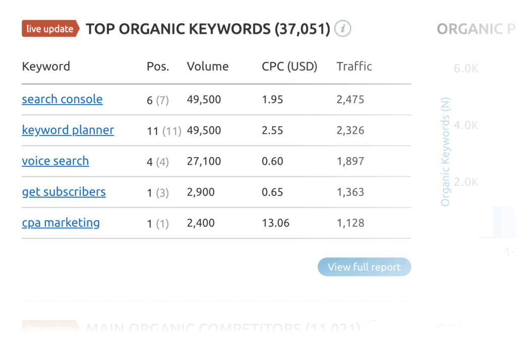Sort the table by Pos. column
517x342 pixels.
coord(158,66)
